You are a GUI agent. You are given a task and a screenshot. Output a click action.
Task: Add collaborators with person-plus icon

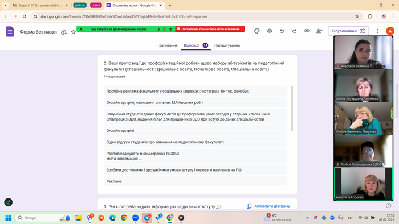[319, 31]
